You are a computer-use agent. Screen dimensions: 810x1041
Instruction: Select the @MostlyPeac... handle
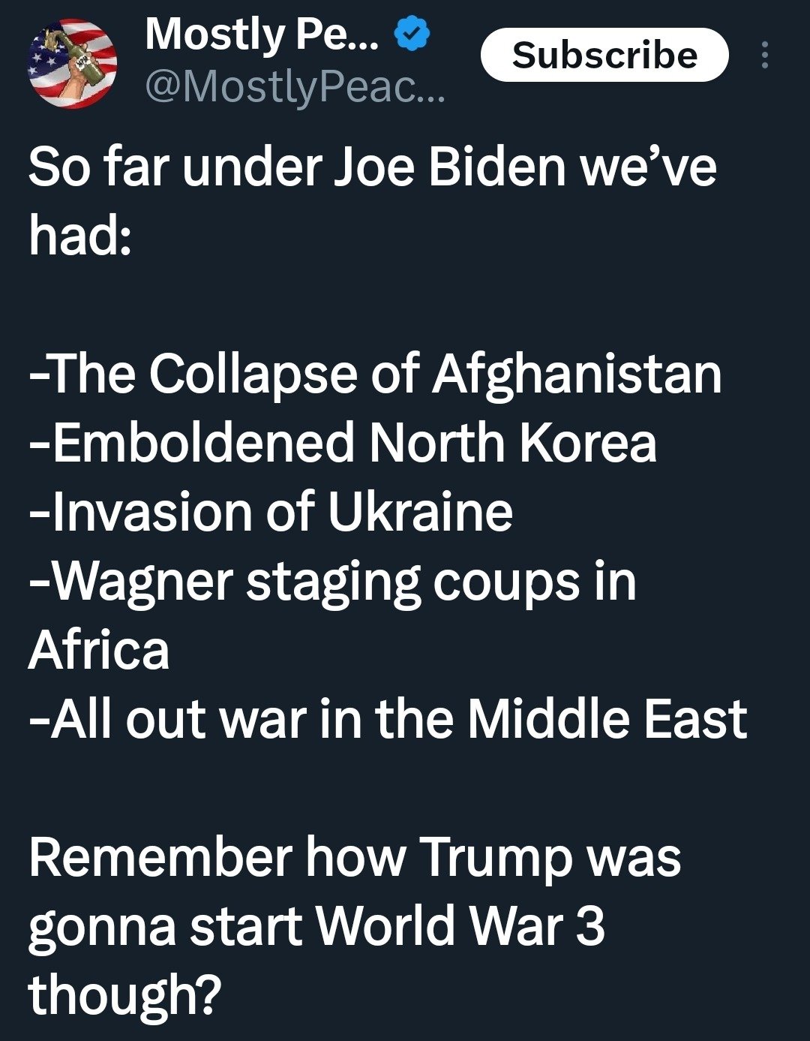(295, 89)
